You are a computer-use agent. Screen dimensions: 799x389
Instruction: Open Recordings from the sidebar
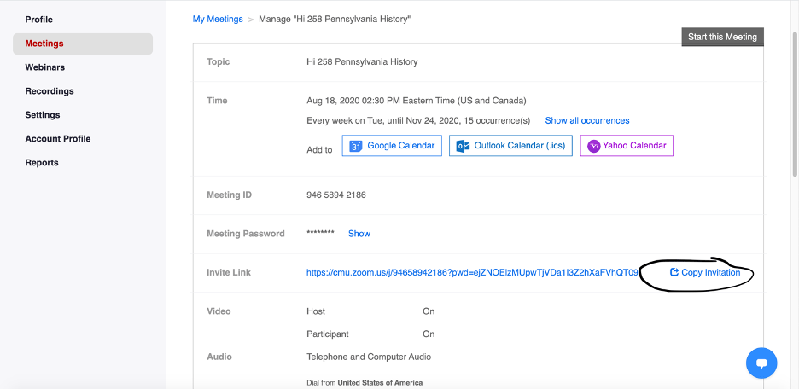(x=50, y=91)
